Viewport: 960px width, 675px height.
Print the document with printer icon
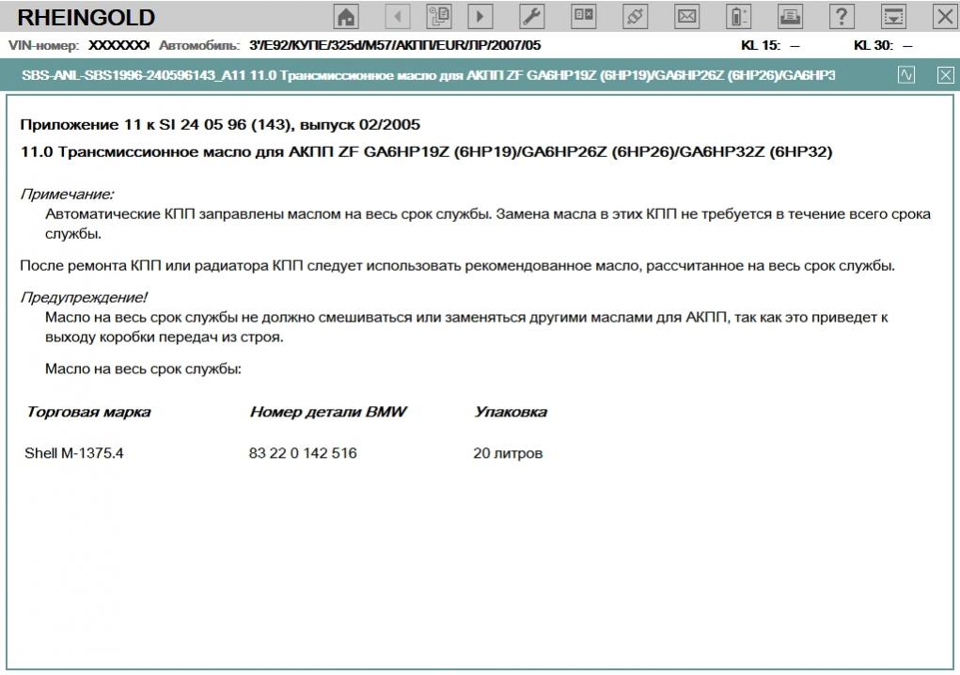[790, 16]
